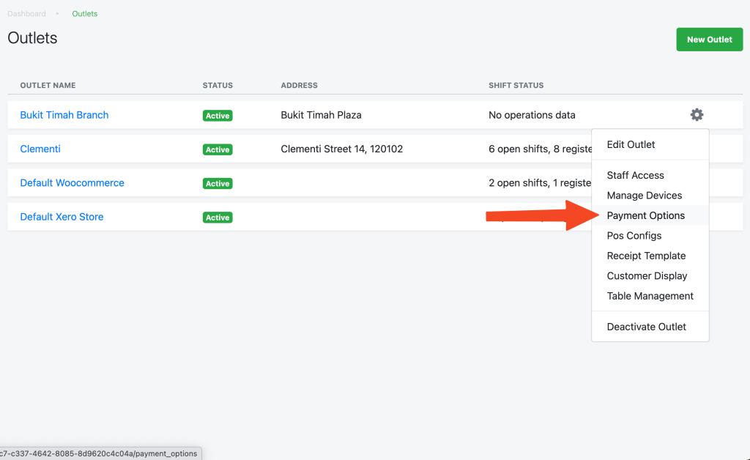Click the Active badge for Clementi

[x=218, y=149]
